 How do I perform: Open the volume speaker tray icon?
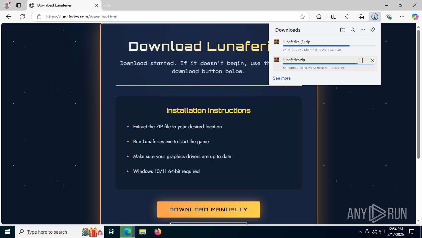click(375, 232)
